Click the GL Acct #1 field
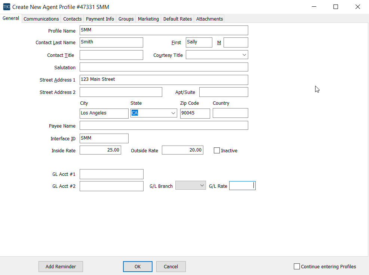This screenshot has height=275, width=369. (111, 174)
